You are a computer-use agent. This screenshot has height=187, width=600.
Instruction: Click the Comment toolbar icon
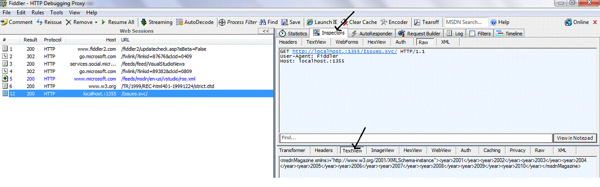click(x=4, y=22)
